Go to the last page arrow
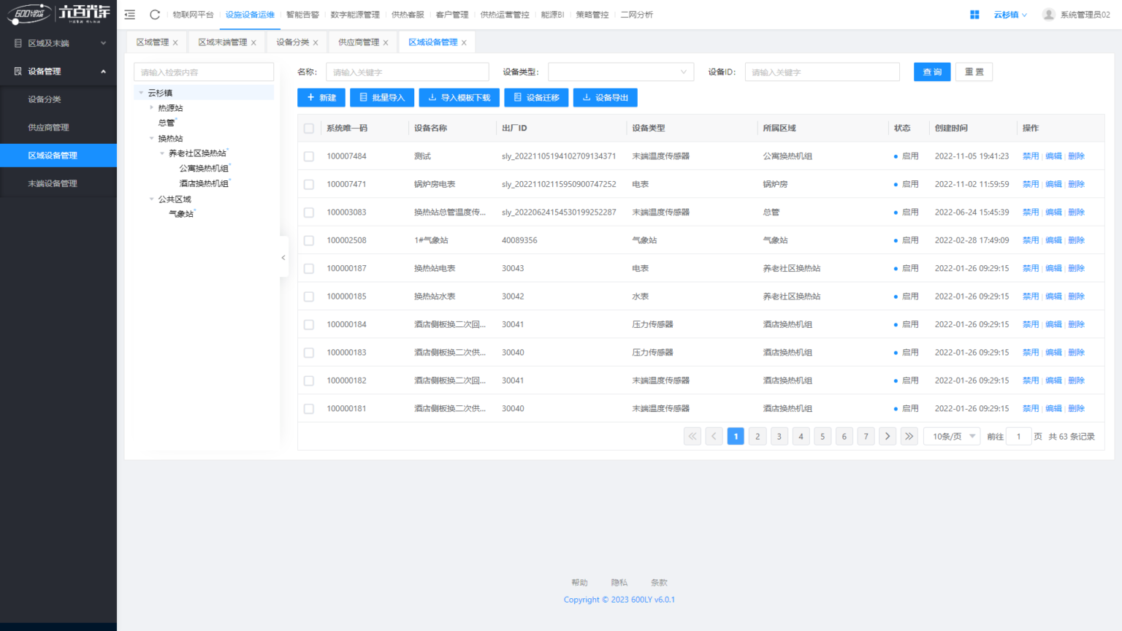Screen dimensions: 1122x631 click(909, 437)
